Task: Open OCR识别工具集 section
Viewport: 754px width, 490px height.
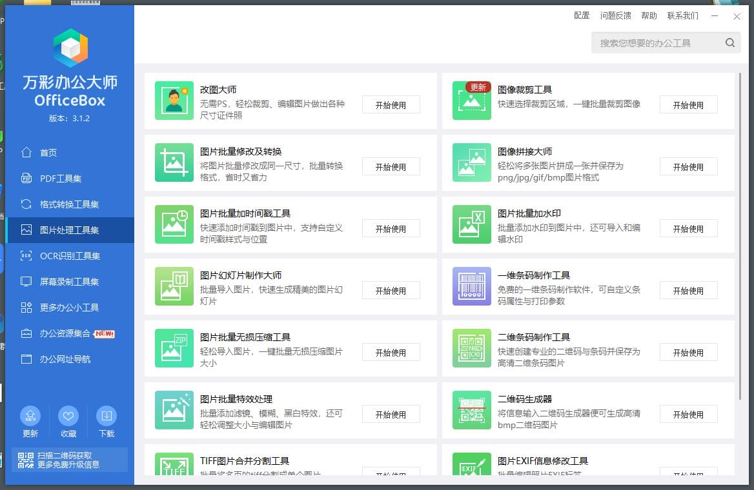Action: tap(70, 256)
